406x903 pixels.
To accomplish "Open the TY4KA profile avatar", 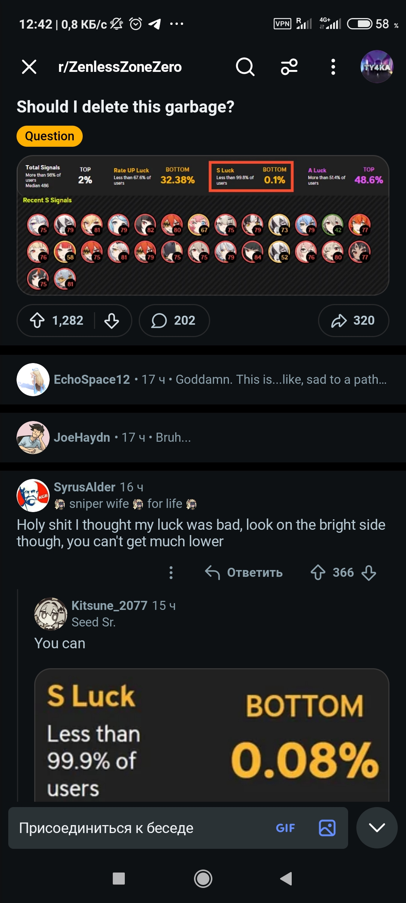I will coord(377,67).
